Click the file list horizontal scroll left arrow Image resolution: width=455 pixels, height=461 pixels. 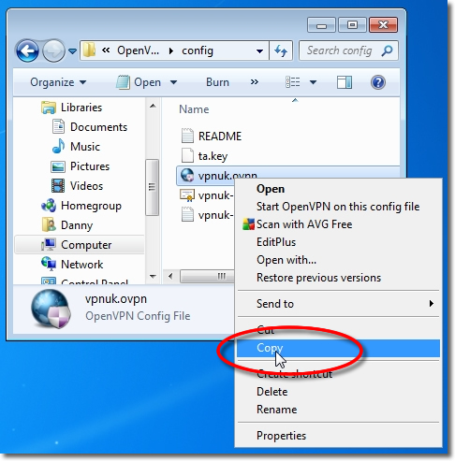point(170,276)
